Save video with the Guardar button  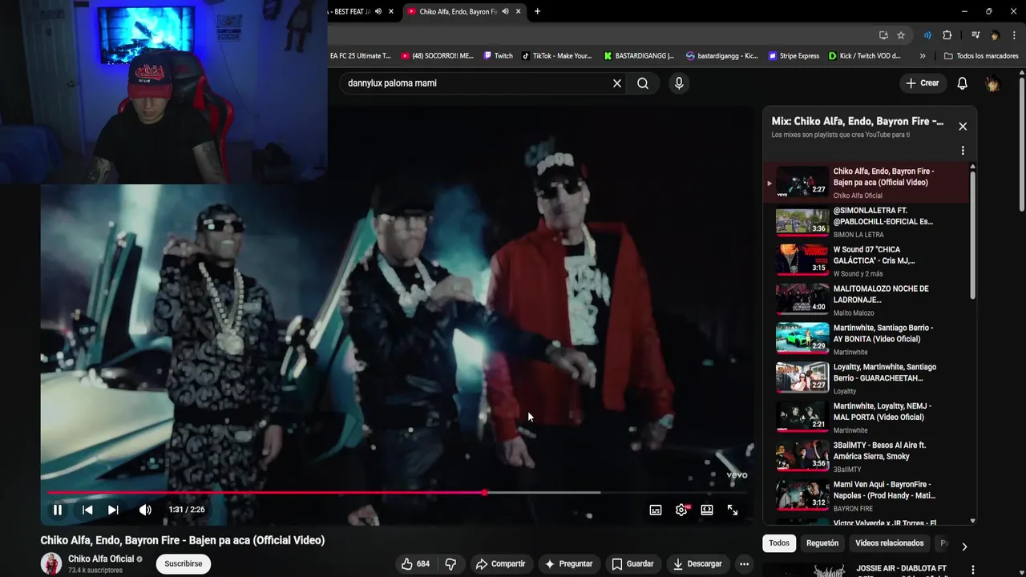point(632,564)
